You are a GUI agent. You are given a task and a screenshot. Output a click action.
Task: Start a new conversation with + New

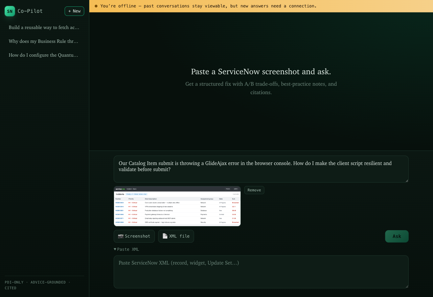(x=74, y=11)
